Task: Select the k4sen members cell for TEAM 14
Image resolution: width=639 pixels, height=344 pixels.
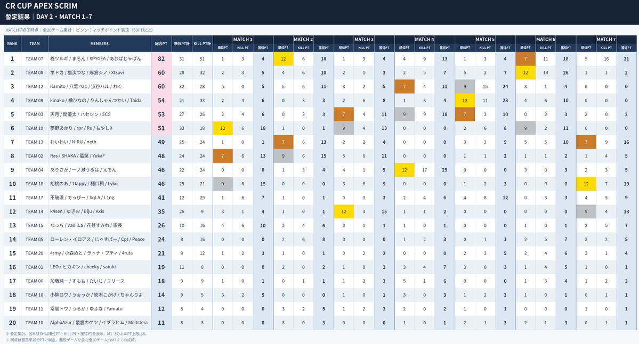Action: [x=100, y=211]
